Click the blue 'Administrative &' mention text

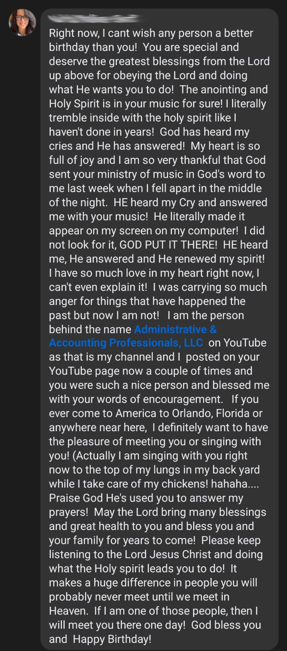[175, 329]
